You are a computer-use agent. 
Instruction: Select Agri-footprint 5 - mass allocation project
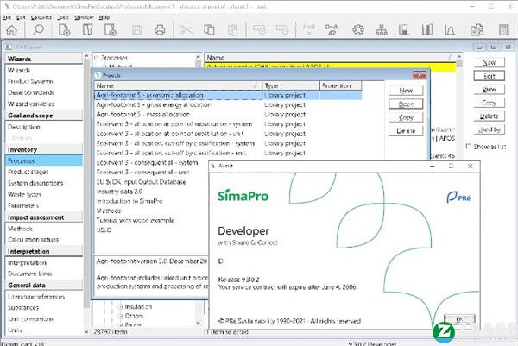coord(143,114)
